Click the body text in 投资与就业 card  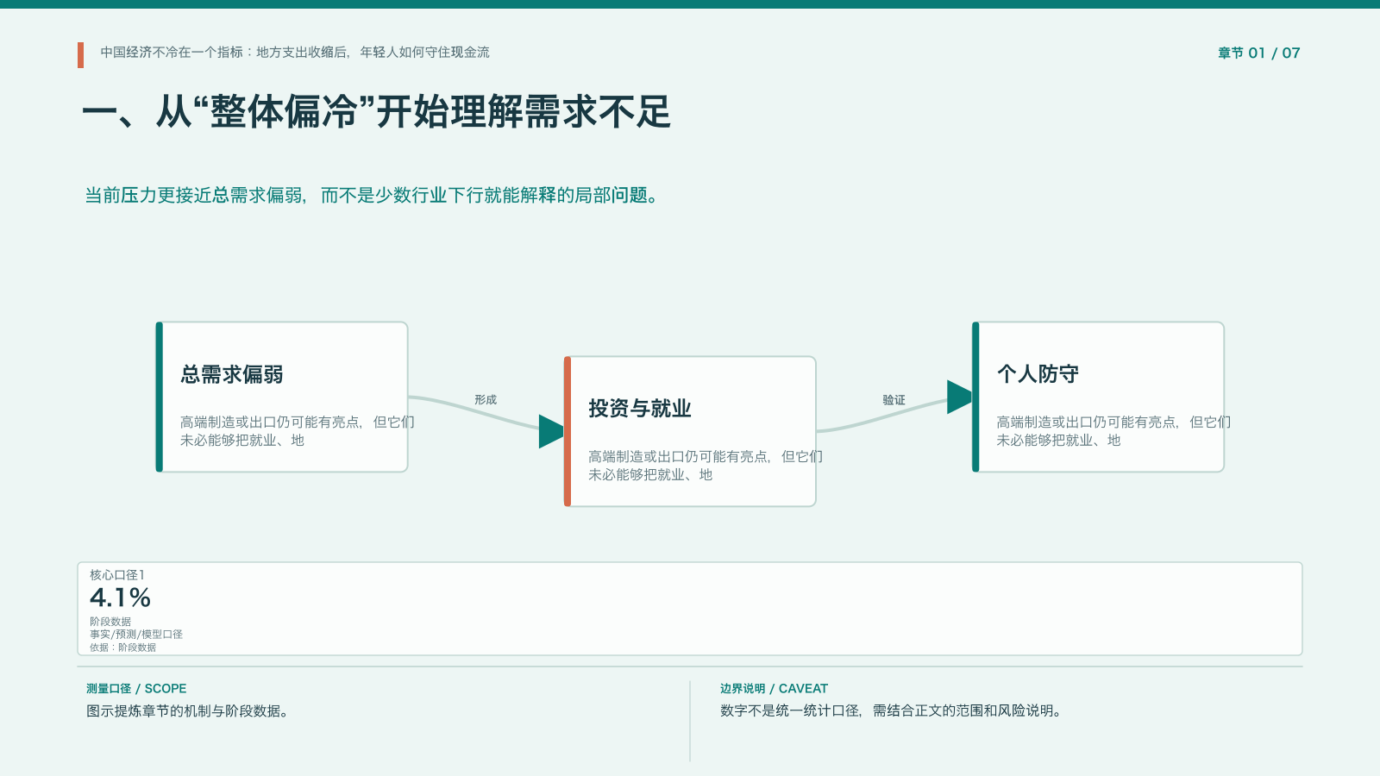705,466
